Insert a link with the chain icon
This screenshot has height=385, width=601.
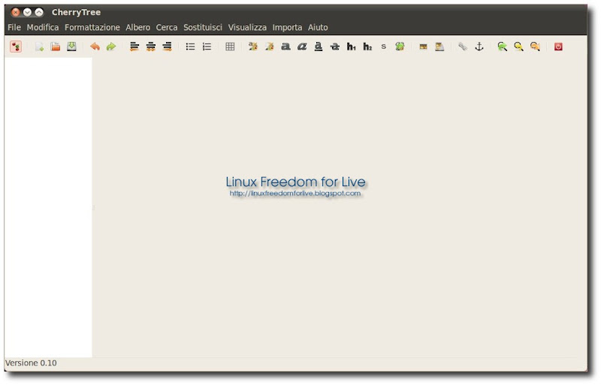[x=463, y=47]
